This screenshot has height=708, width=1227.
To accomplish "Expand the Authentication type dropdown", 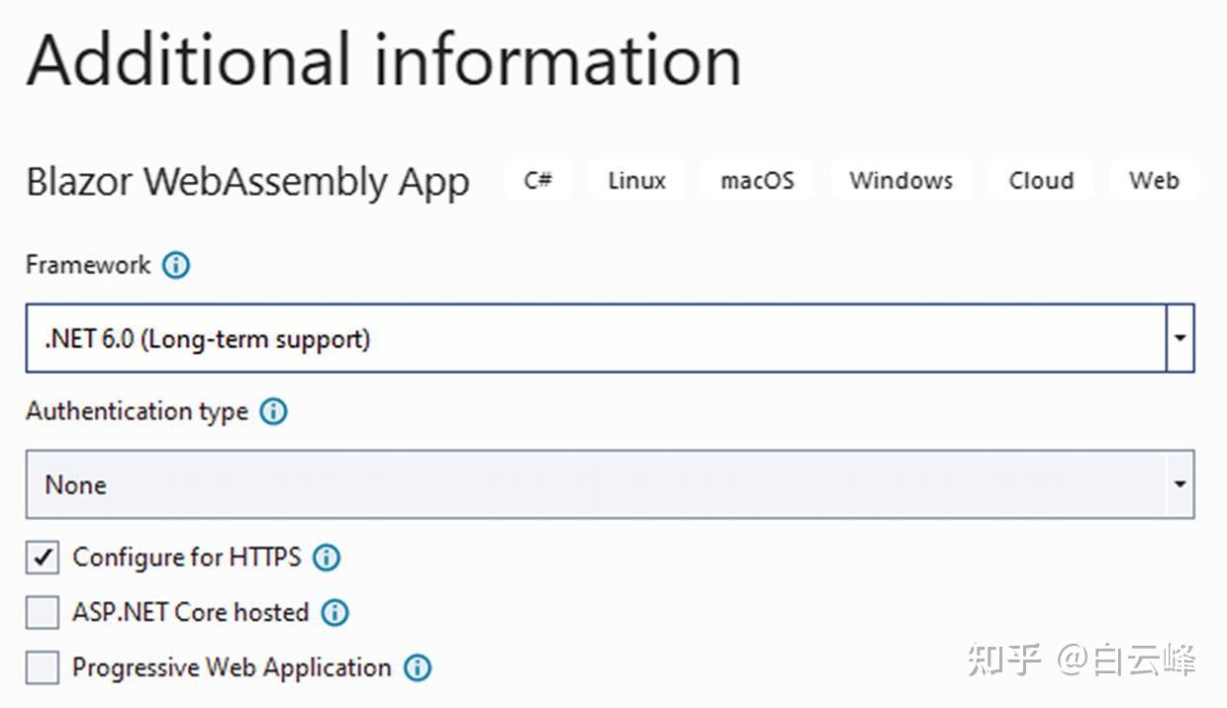I will click(x=1180, y=485).
